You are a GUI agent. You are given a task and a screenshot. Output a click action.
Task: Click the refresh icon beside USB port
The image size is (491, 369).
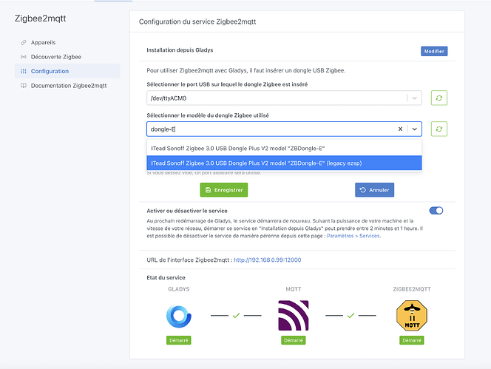click(438, 98)
